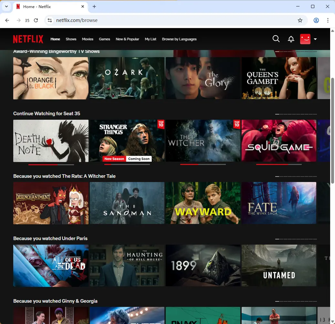Open the notifications bell
Image resolution: width=335 pixels, height=324 pixels.
pos(291,39)
